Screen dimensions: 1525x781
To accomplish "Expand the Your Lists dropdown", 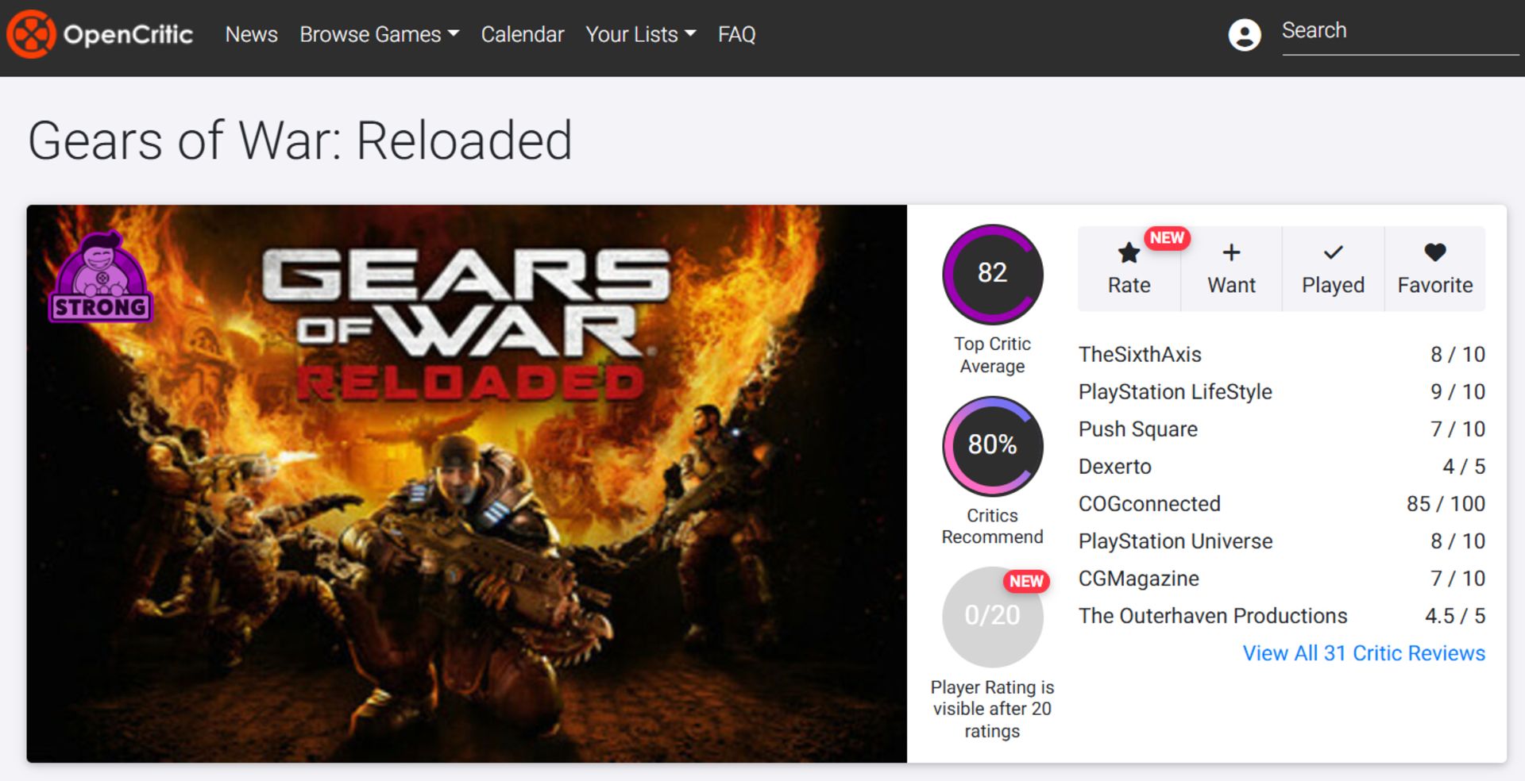I will (640, 34).
